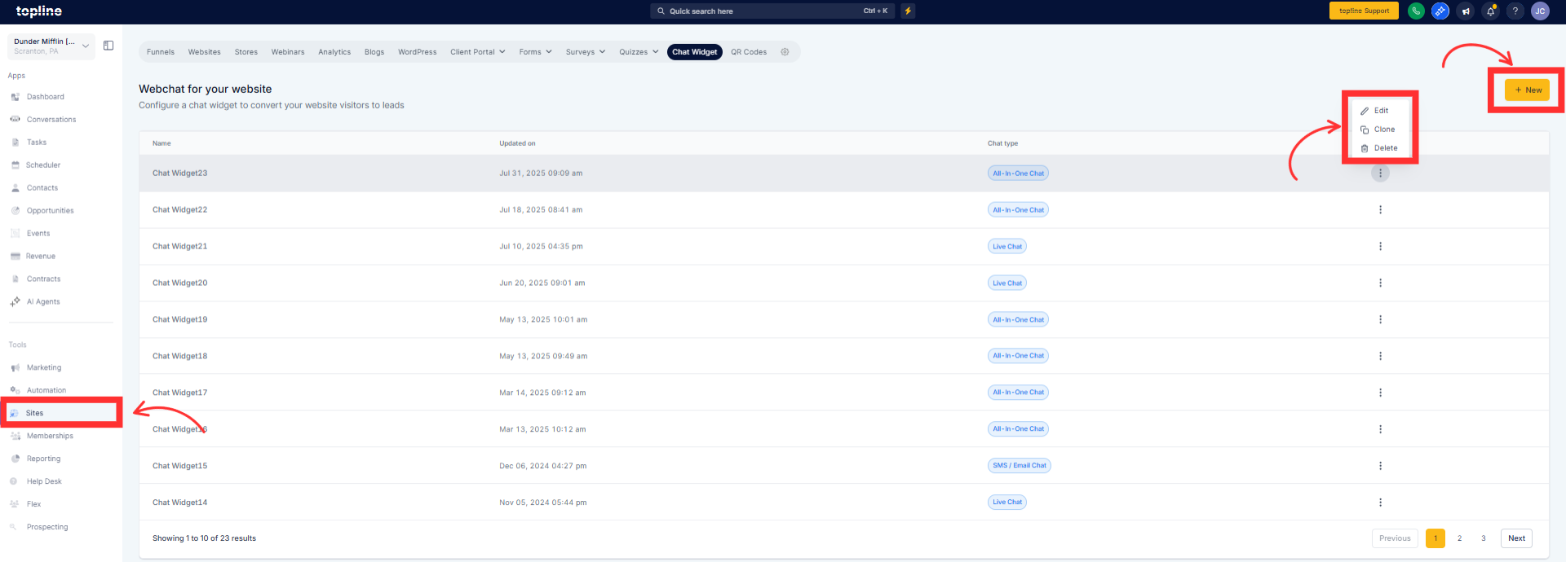The image size is (1566, 562).
Task: Click the SMS / Email Chat type badge
Action: click(x=1020, y=466)
